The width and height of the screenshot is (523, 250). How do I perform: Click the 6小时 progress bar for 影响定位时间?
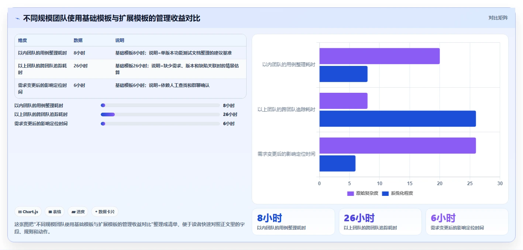[160, 124]
